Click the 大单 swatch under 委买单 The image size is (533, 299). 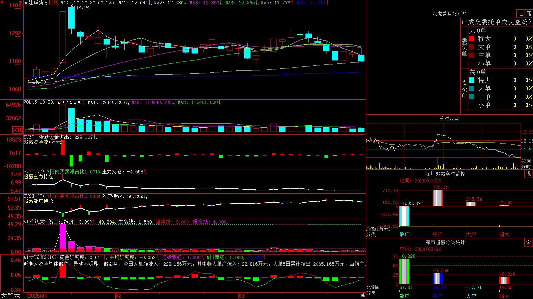(472, 47)
